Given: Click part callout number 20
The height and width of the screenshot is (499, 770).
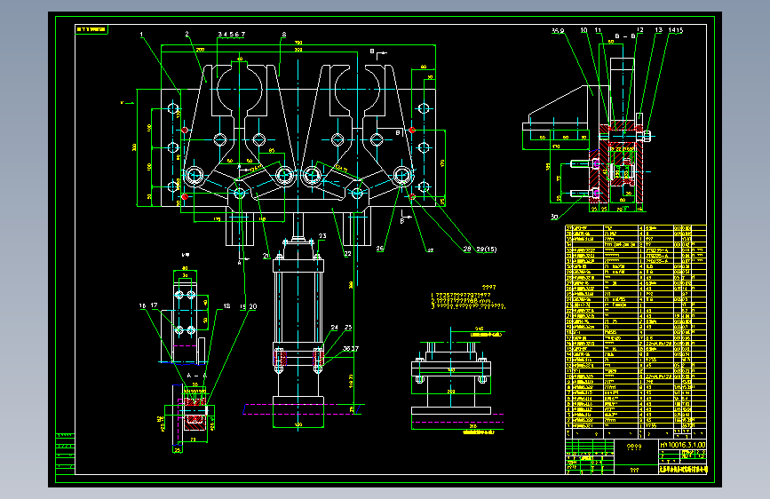Looking at the screenshot, I should pos(253,306).
